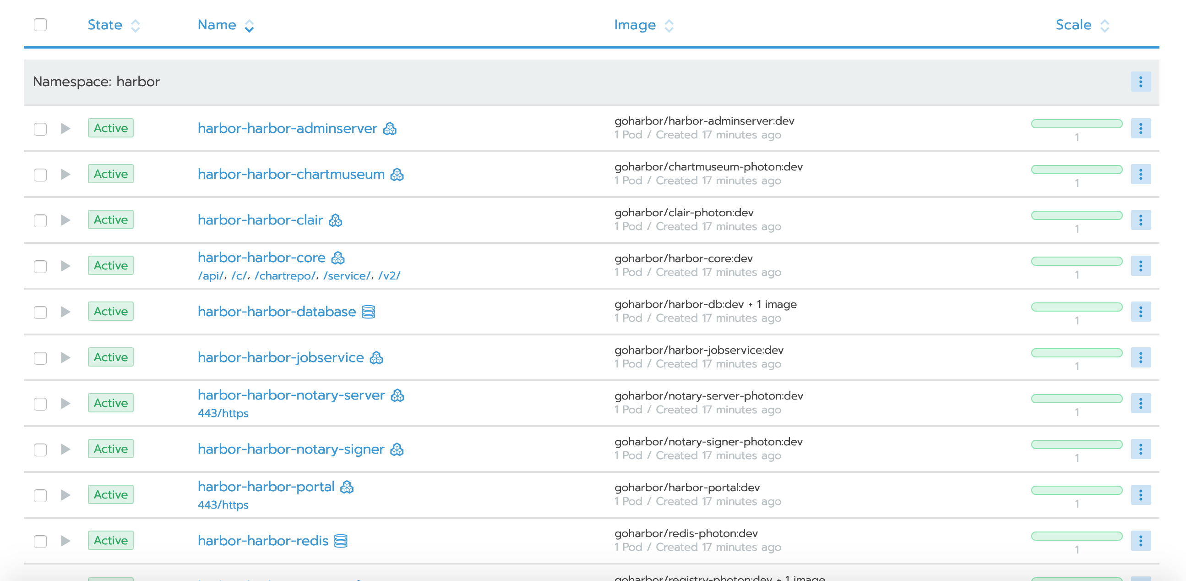Sort table by Name column
The image size is (1186, 581).
(x=226, y=25)
